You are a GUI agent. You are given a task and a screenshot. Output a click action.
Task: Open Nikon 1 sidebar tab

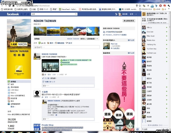click(x=13, y=93)
